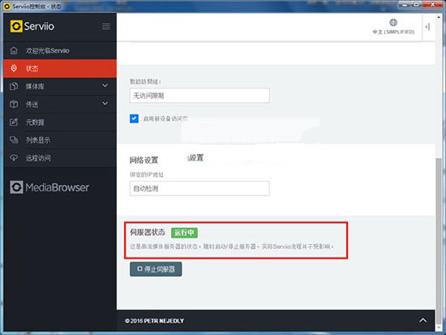Open the 媒体库 media library menu

pos(60,86)
